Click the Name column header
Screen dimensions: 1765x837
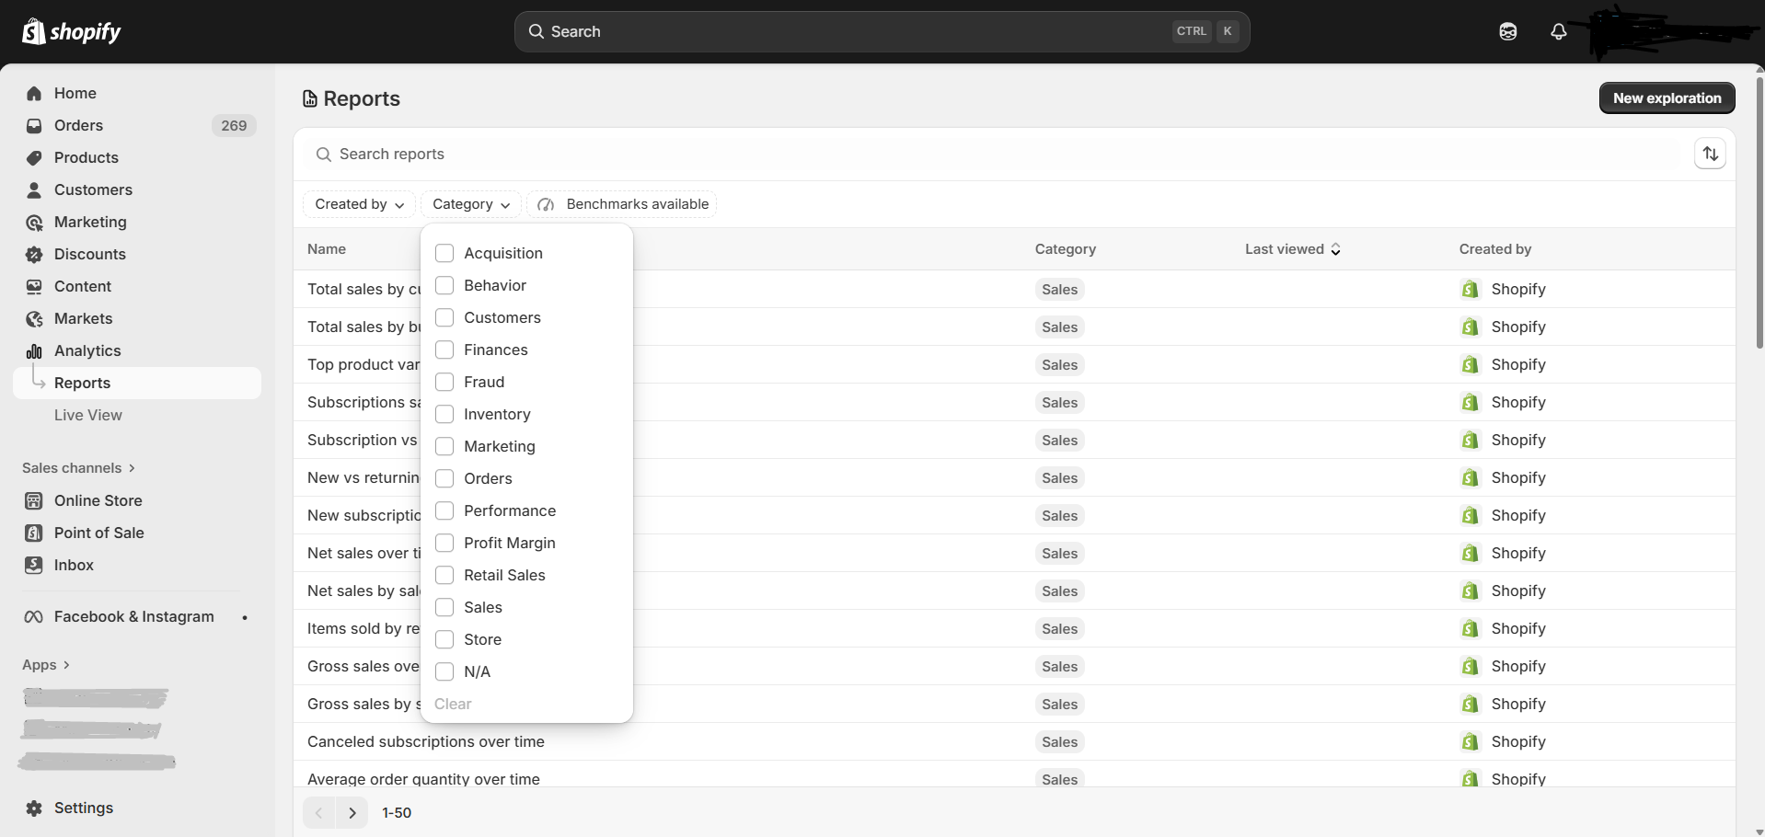click(327, 249)
